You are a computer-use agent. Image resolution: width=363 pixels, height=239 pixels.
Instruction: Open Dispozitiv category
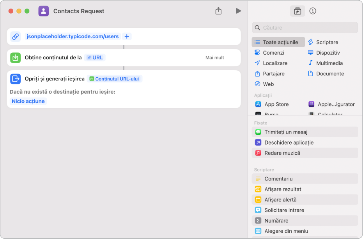point(324,53)
